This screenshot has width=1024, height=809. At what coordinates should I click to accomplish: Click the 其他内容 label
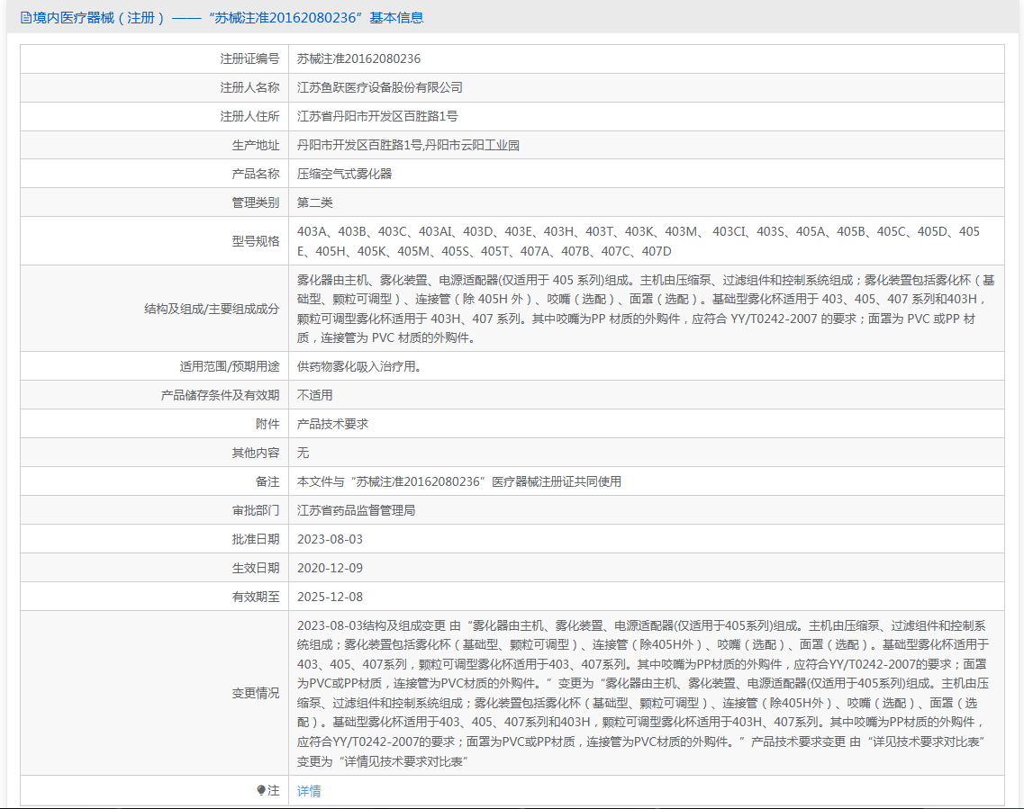(x=256, y=452)
